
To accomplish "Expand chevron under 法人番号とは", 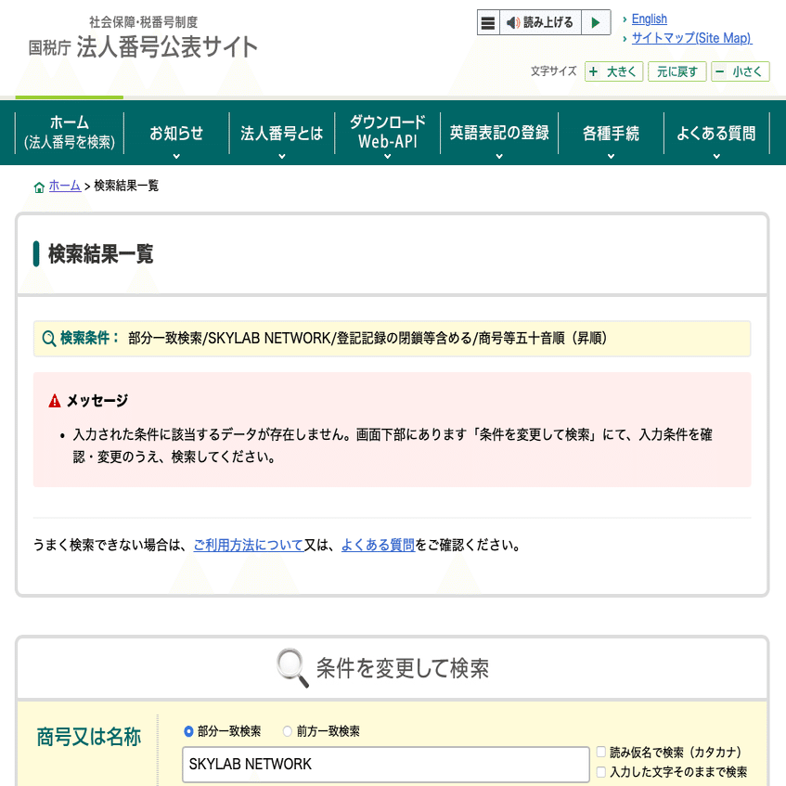I will pyautogui.click(x=282, y=157).
